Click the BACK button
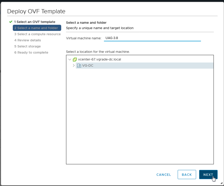The width and height of the screenshot is (224, 186). pyautogui.click(x=187, y=175)
